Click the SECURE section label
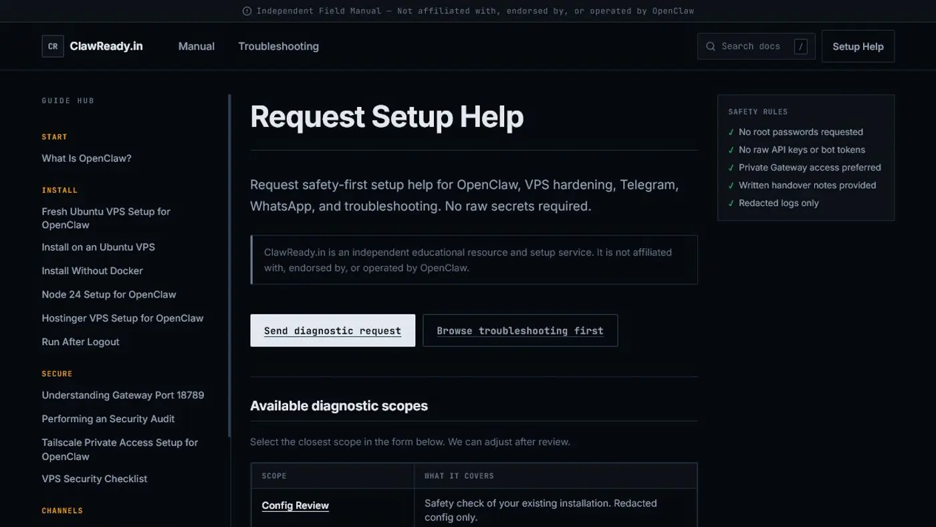This screenshot has width=936, height=527. pyautogui.click(x=57, y=374)
